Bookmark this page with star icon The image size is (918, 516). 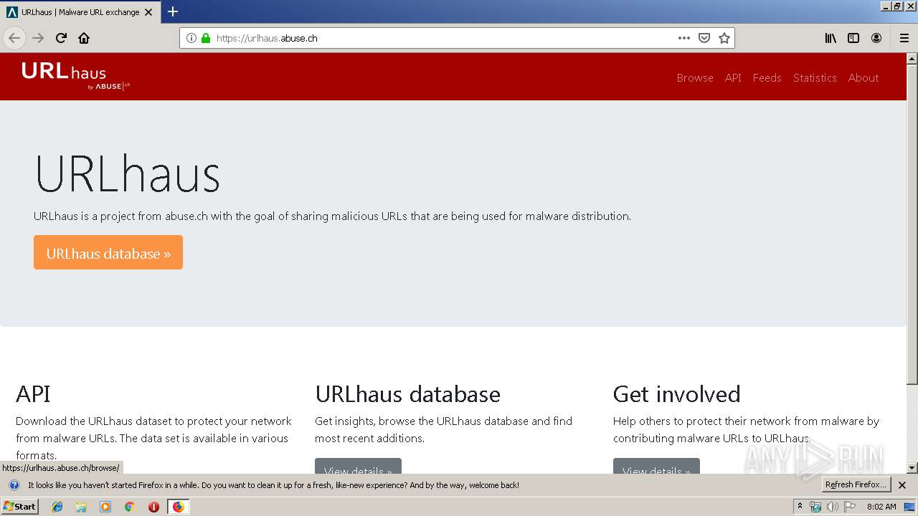pyautogui.click(x=724, y=38)
